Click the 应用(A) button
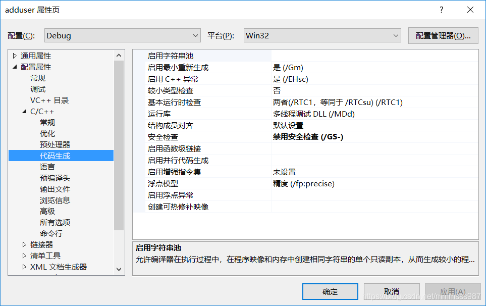 (453, 291)
